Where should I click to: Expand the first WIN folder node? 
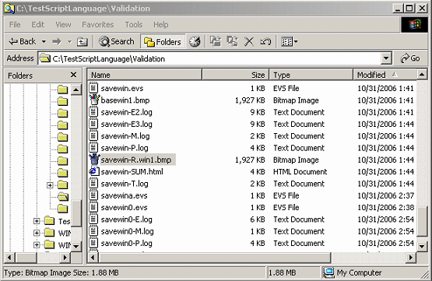click(37, 233)
